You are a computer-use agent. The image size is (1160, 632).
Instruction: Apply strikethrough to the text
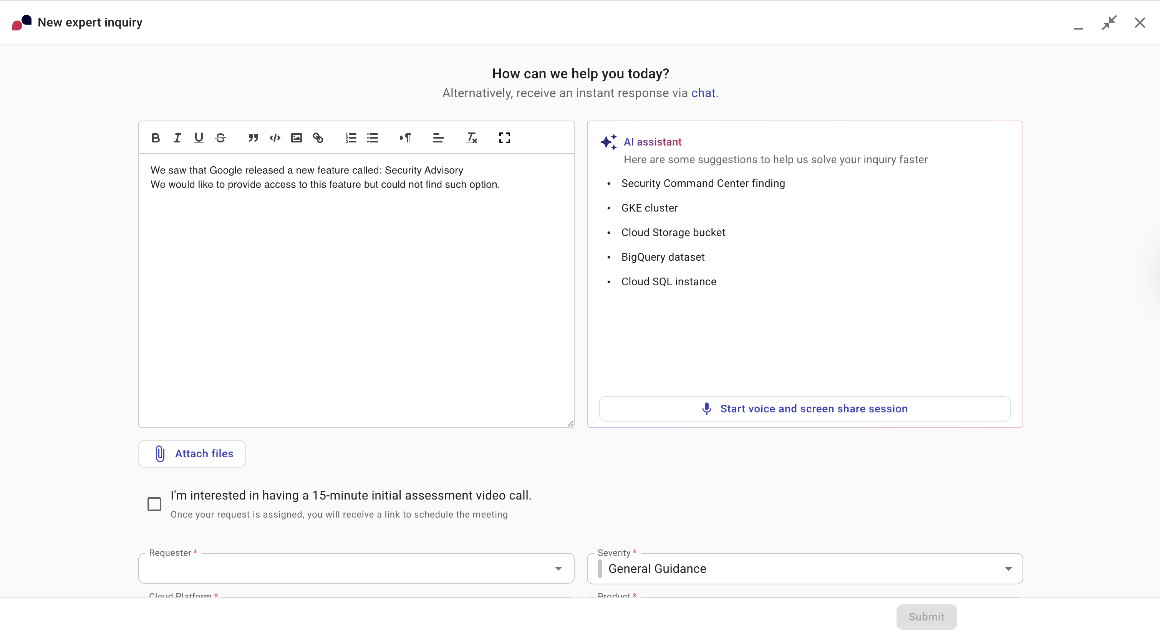point(220,138)
